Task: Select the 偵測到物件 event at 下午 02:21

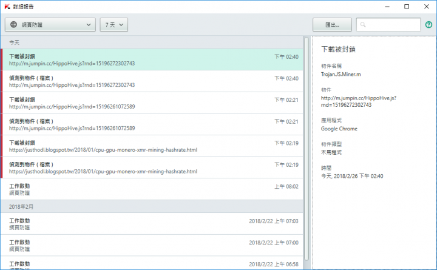Action: click(152, 124)
